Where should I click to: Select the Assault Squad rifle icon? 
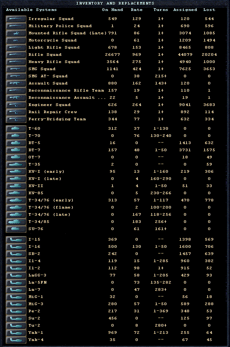click(x=16, y=83)
